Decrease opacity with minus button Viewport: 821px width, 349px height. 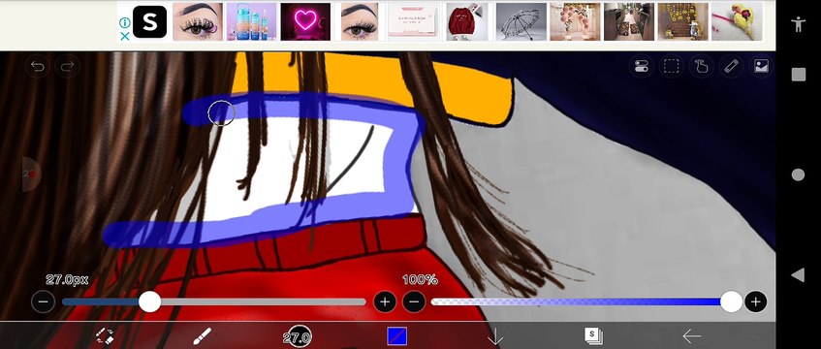click(x=414, y=301)
